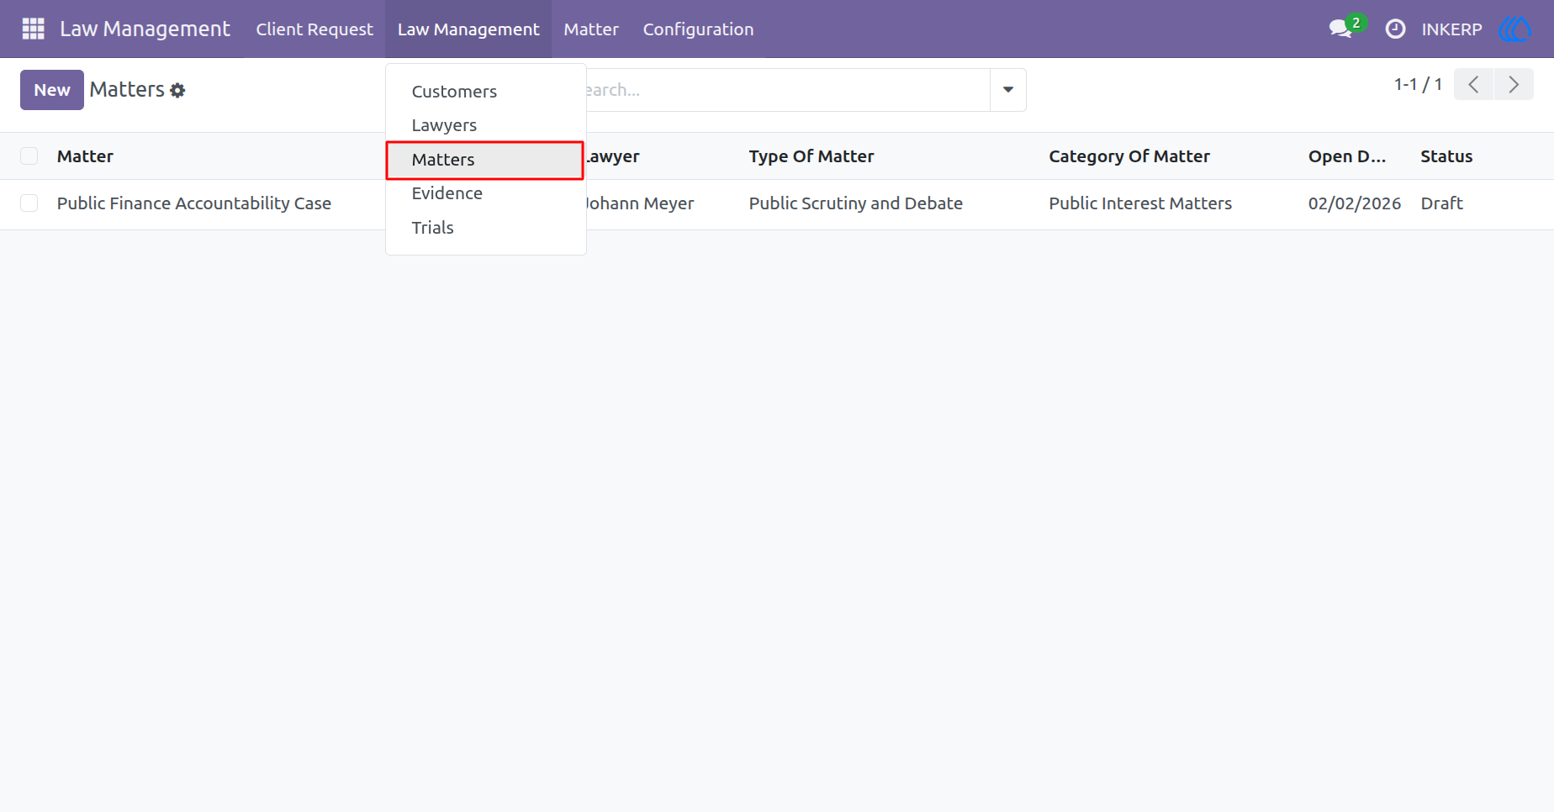Expand the search options dropdown arrow
The width and height of the screenshot is (1554, 812).
[x=1007, y=90]
